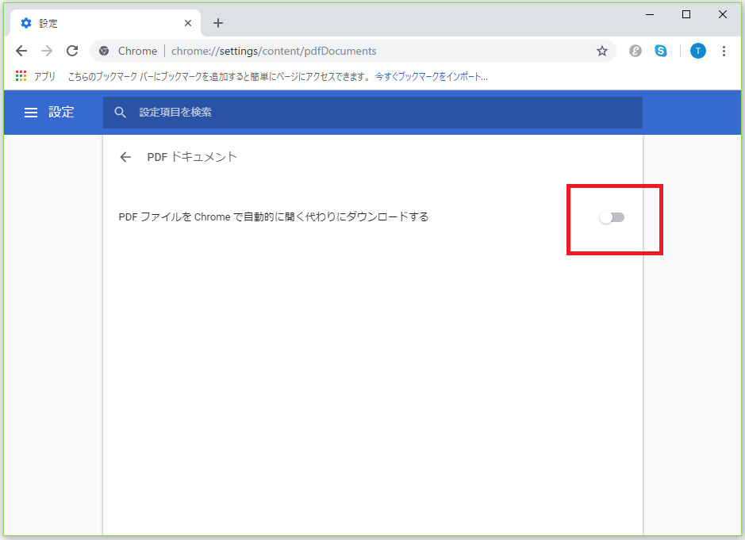Click the back arrow beside PDF ドキュメント

[x=125, y=157]
